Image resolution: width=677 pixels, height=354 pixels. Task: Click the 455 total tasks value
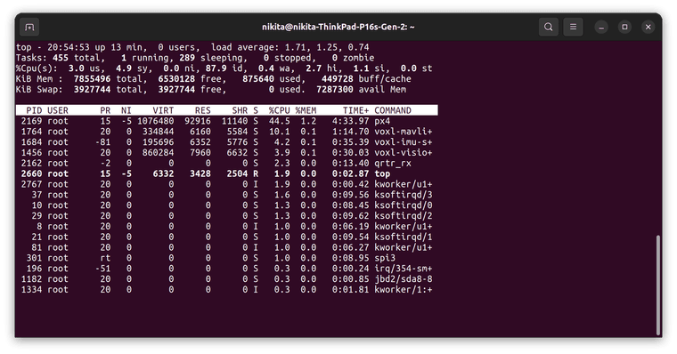click(61, 58)
